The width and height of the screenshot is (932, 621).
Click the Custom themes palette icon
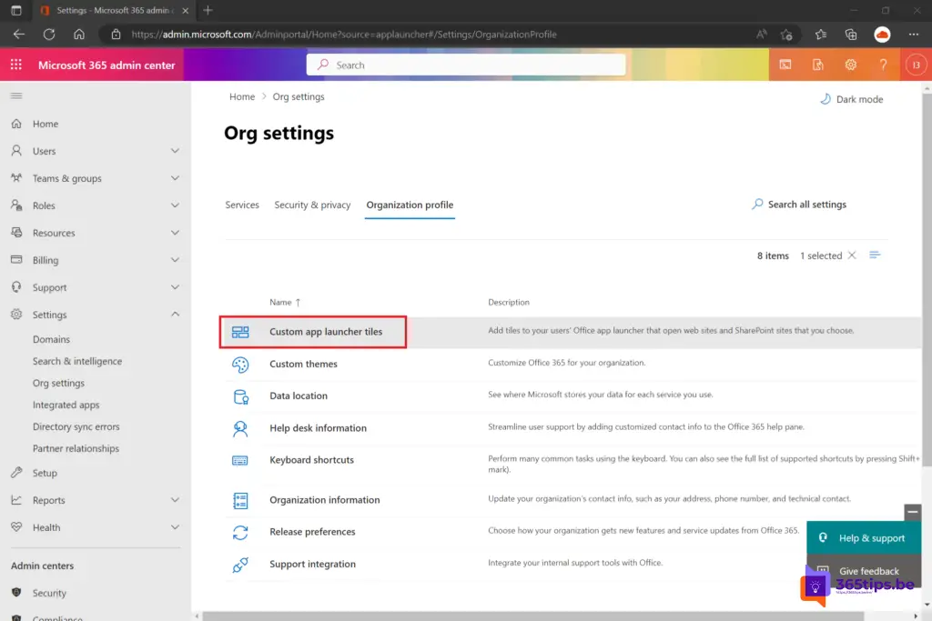pyautogui.click(x=240, y=365)
